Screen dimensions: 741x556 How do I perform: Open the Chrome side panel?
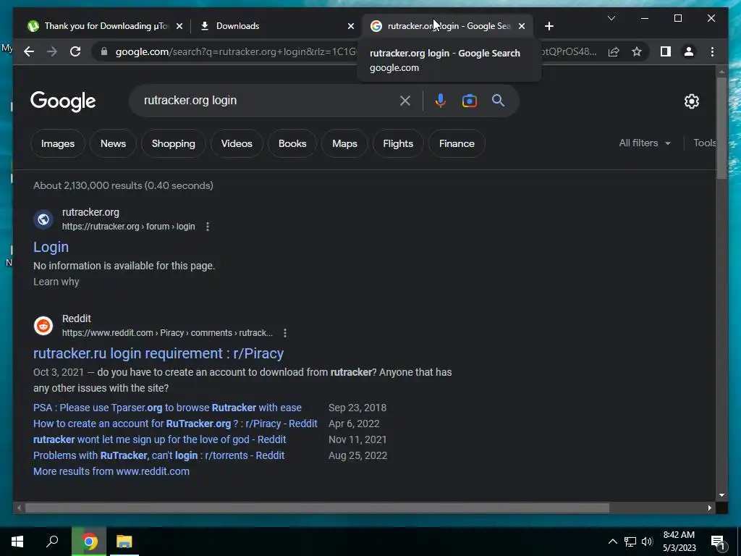(666, 51)
